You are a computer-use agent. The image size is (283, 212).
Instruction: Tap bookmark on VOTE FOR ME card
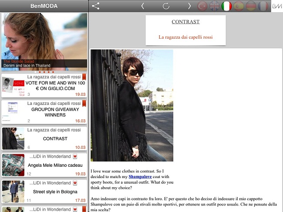[x=84, y=77]
